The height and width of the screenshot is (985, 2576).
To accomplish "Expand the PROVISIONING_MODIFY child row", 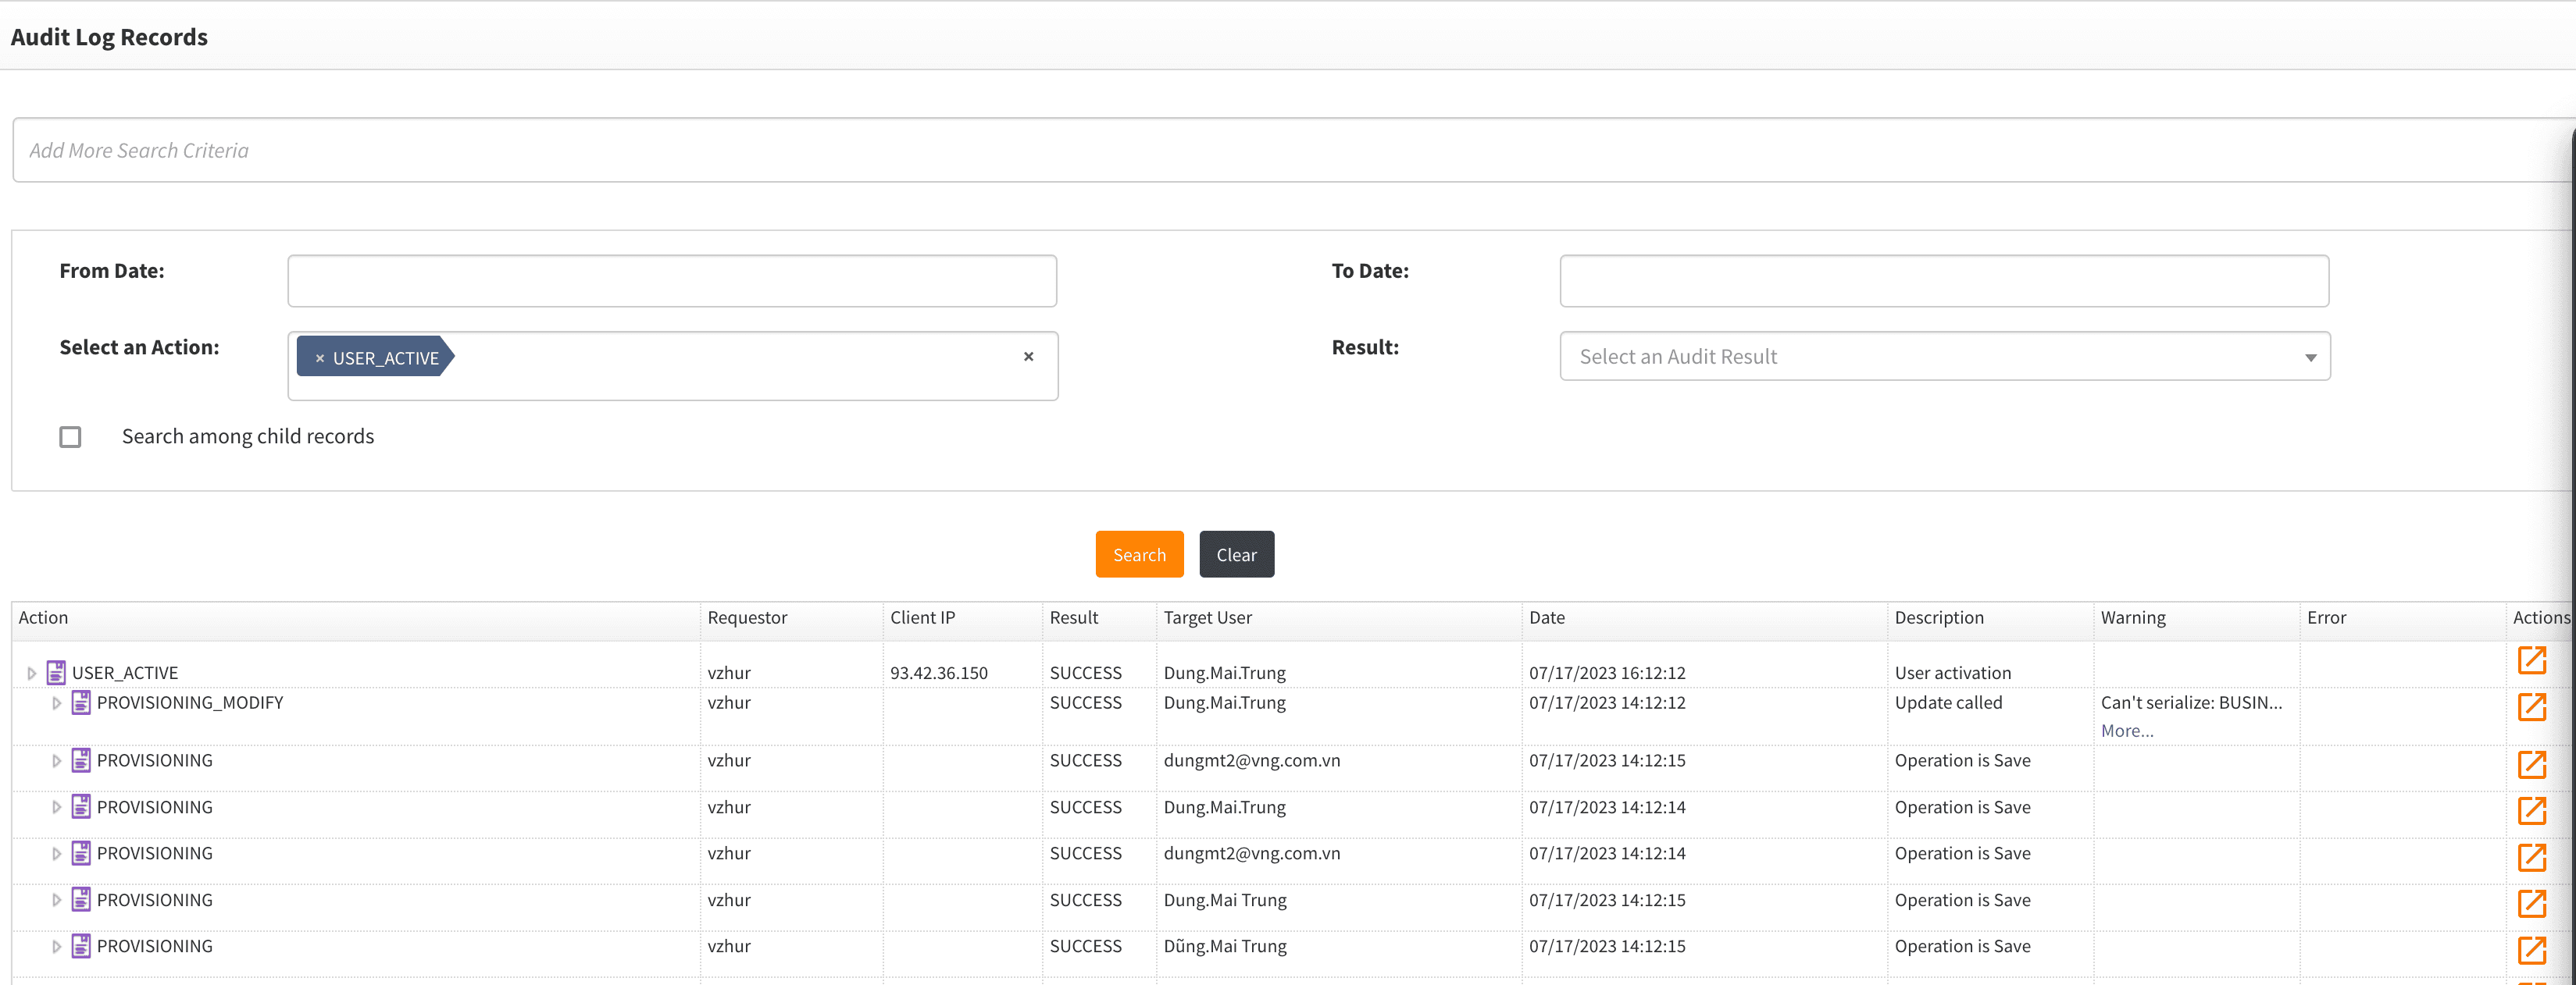I will pyautogui.click(x=57, y=703).
